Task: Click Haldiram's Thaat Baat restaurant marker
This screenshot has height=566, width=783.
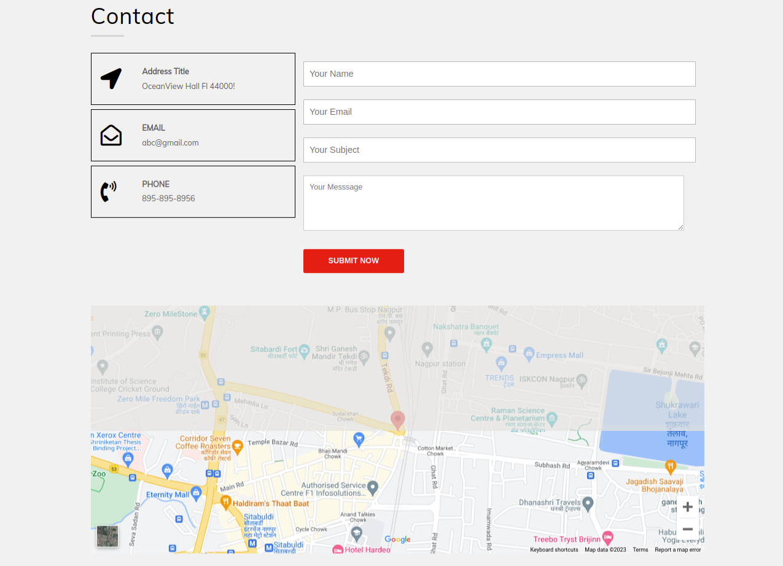Action: pos(225,503)
